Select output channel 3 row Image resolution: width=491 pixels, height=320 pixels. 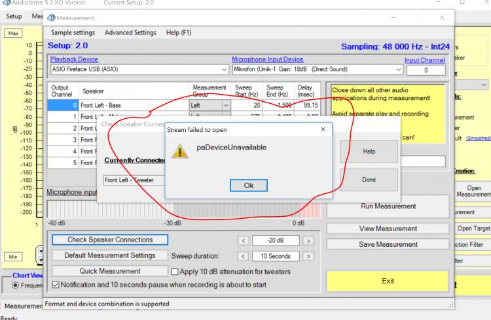[x=63, y=140]
